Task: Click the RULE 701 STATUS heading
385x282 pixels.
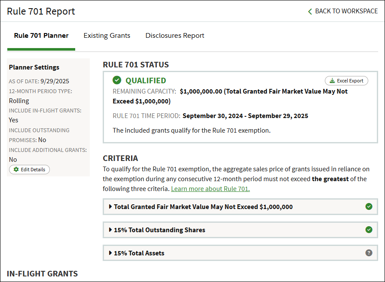Action: tap(136, 65)
